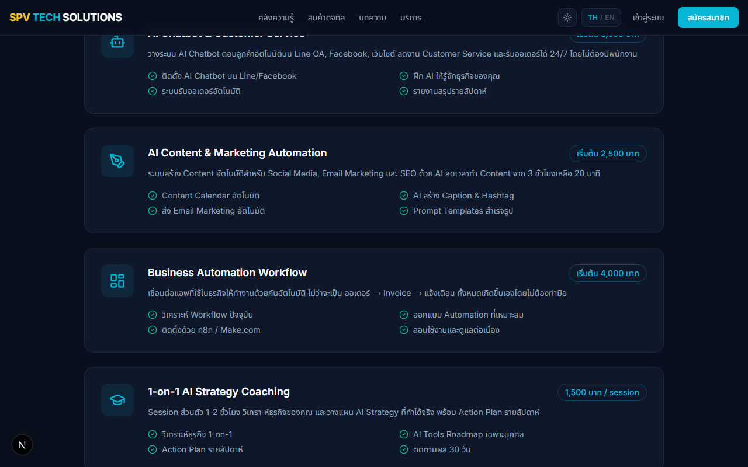Toggle light/dark theme sun icon
Viewport: 748px width, 467px height.
coord(567,18)
